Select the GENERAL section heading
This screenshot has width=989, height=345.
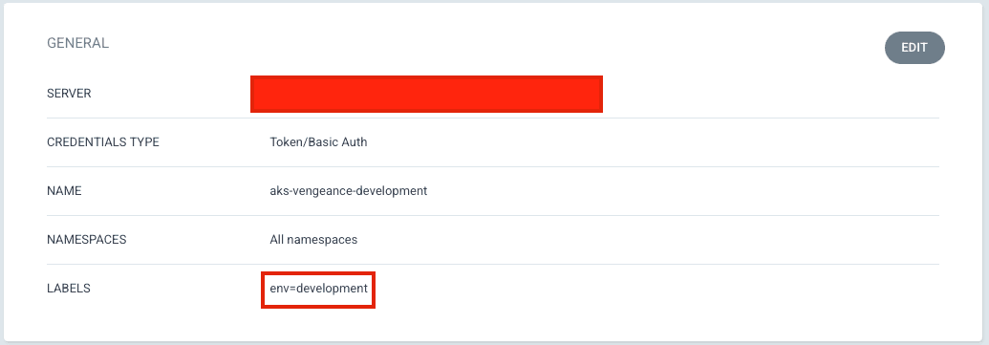tap(77, 44)
